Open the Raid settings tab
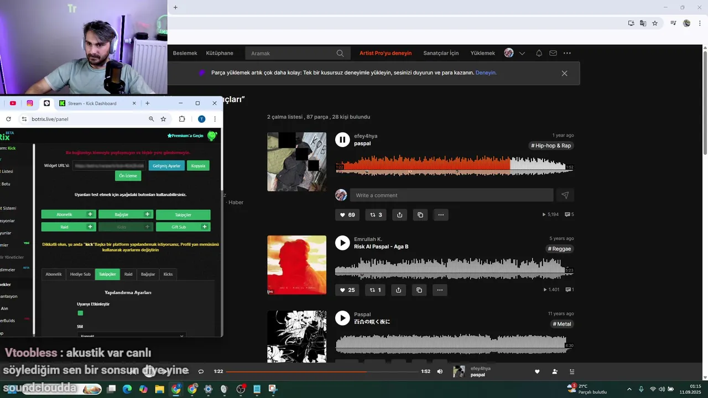Viewport: 708px width, 398px height. coord(128,274)
